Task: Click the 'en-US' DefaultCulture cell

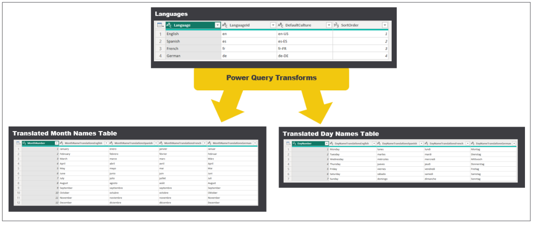Action: (305, 34)
